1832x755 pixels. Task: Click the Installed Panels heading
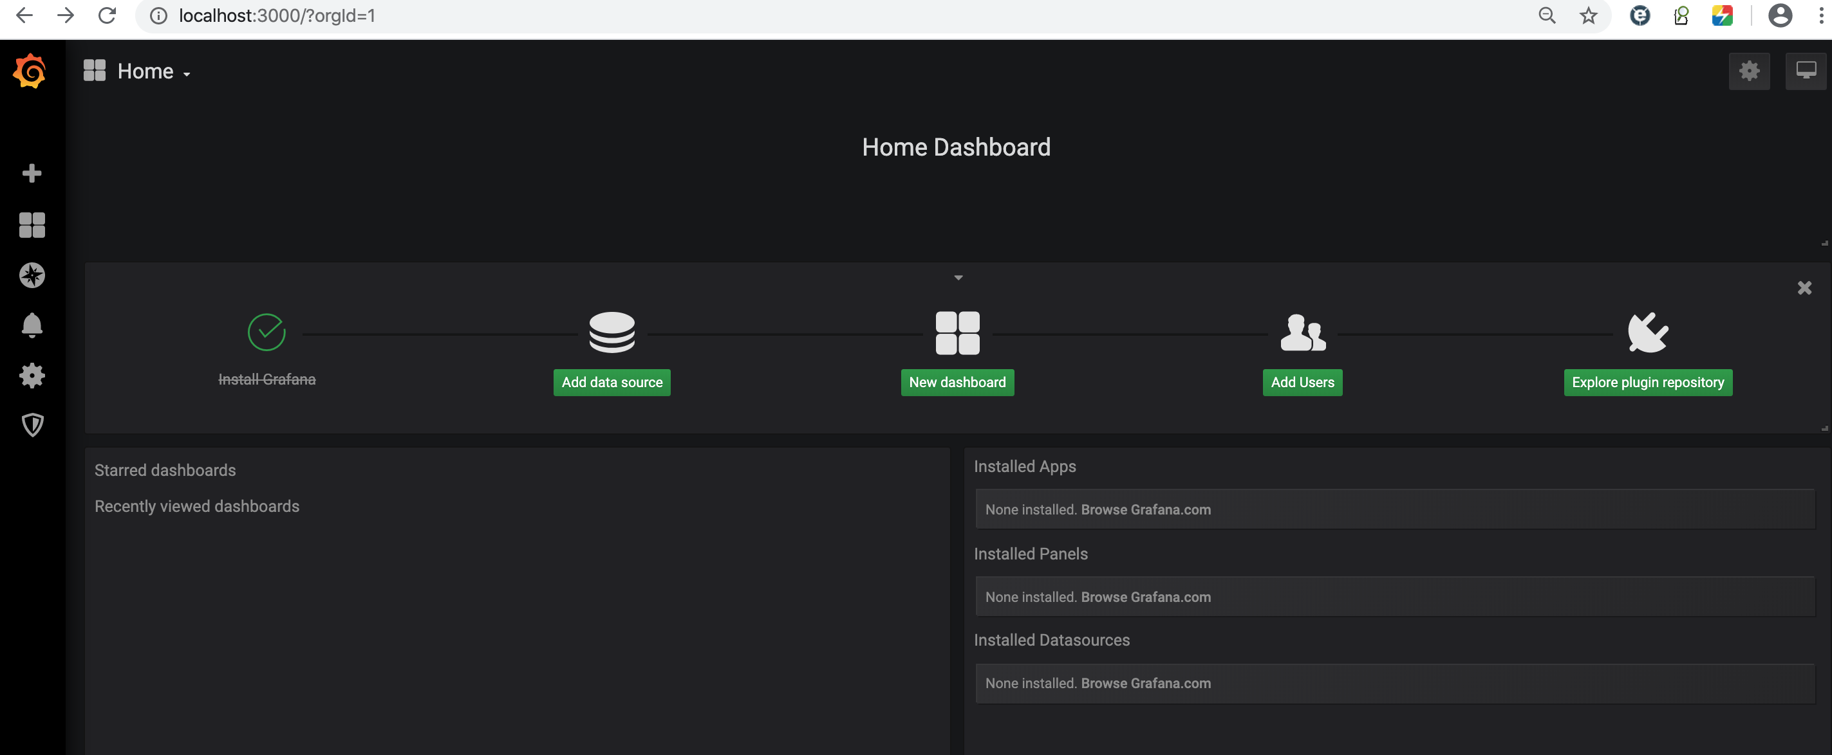1031,553
